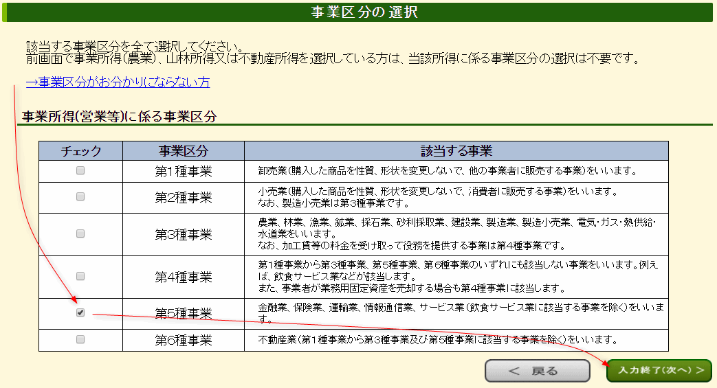The width and height of the screenshot is (717, 388).
Task: Click the 第5種事業 label cell
Action: (x=183, y=314)
